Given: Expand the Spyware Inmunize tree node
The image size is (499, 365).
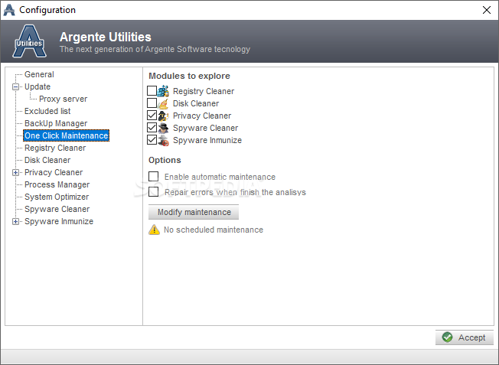Looking at the screenshot, I should [15, 221].
